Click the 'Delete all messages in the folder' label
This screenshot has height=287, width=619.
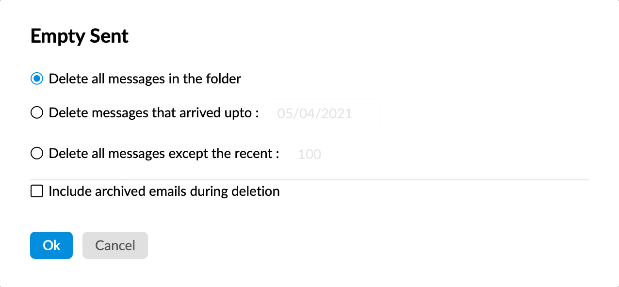tap(145, 79)
